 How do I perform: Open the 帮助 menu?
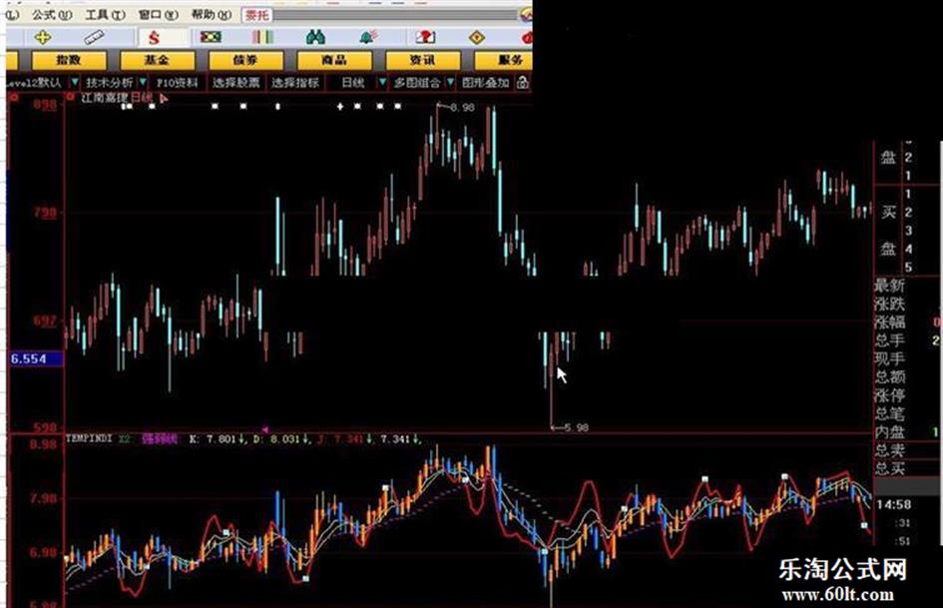coord(211,14)
